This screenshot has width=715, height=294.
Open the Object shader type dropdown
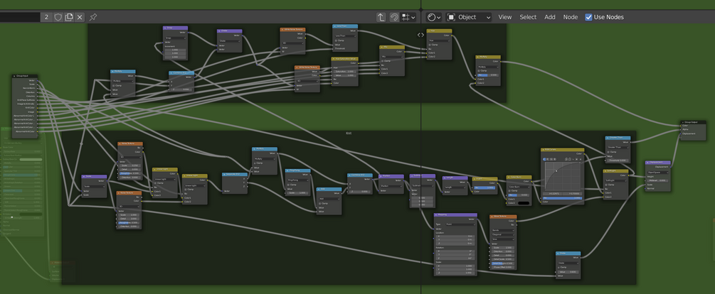(469, 17)
